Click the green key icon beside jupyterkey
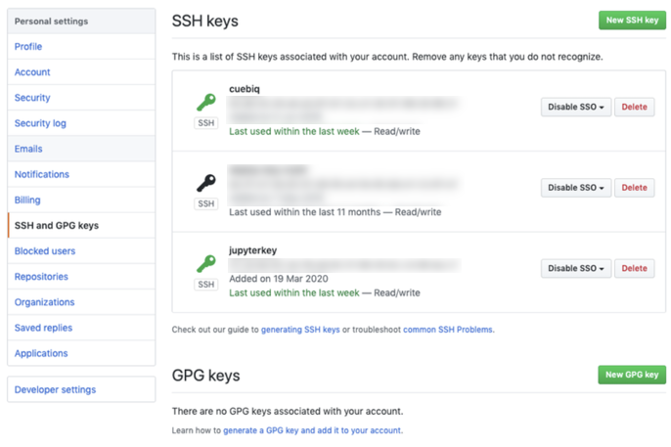This screenshot has height=447, width=671. (205, 262)
